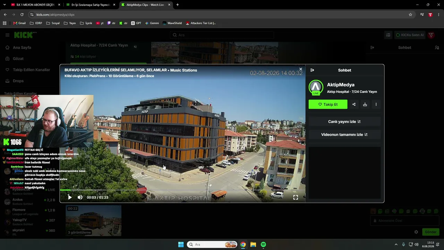This screenshot has height=250, width=444.
Task: Expand the Sosyal bookmark folder
Action: pyautogui.click(x=53, y=23)
